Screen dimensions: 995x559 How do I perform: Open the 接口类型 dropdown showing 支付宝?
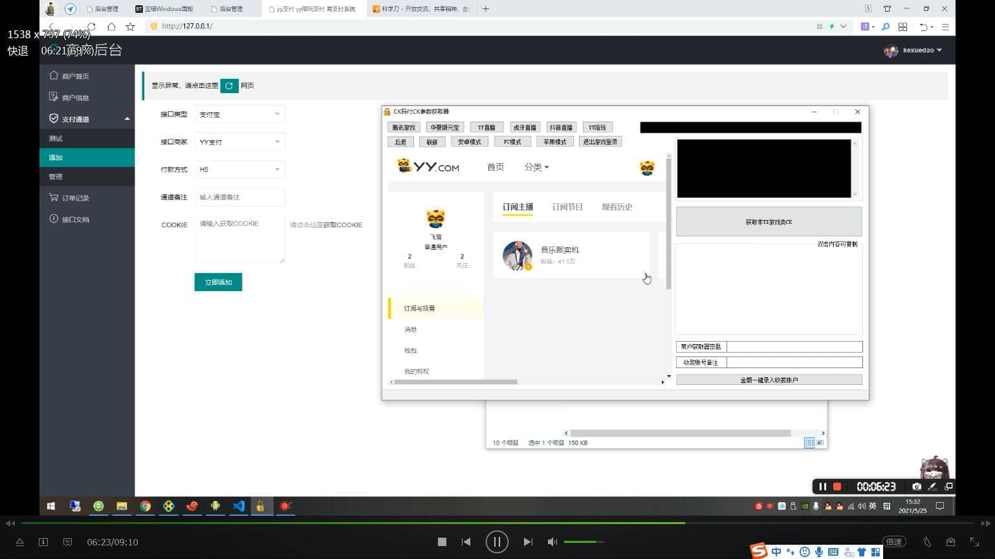(239, 115)
